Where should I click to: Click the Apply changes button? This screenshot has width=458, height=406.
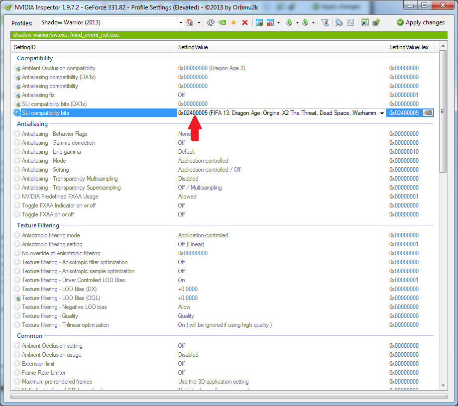(x=421, y=22)
